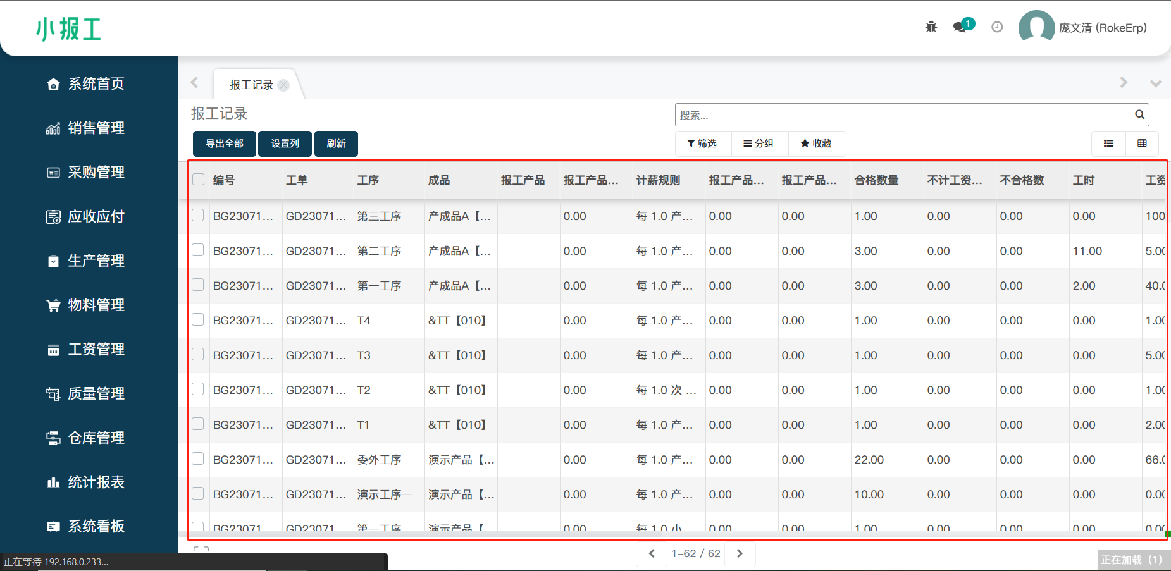Check the row with 第三工序
The width and height of the screenshot is (1171, 571).
(198, 216)
